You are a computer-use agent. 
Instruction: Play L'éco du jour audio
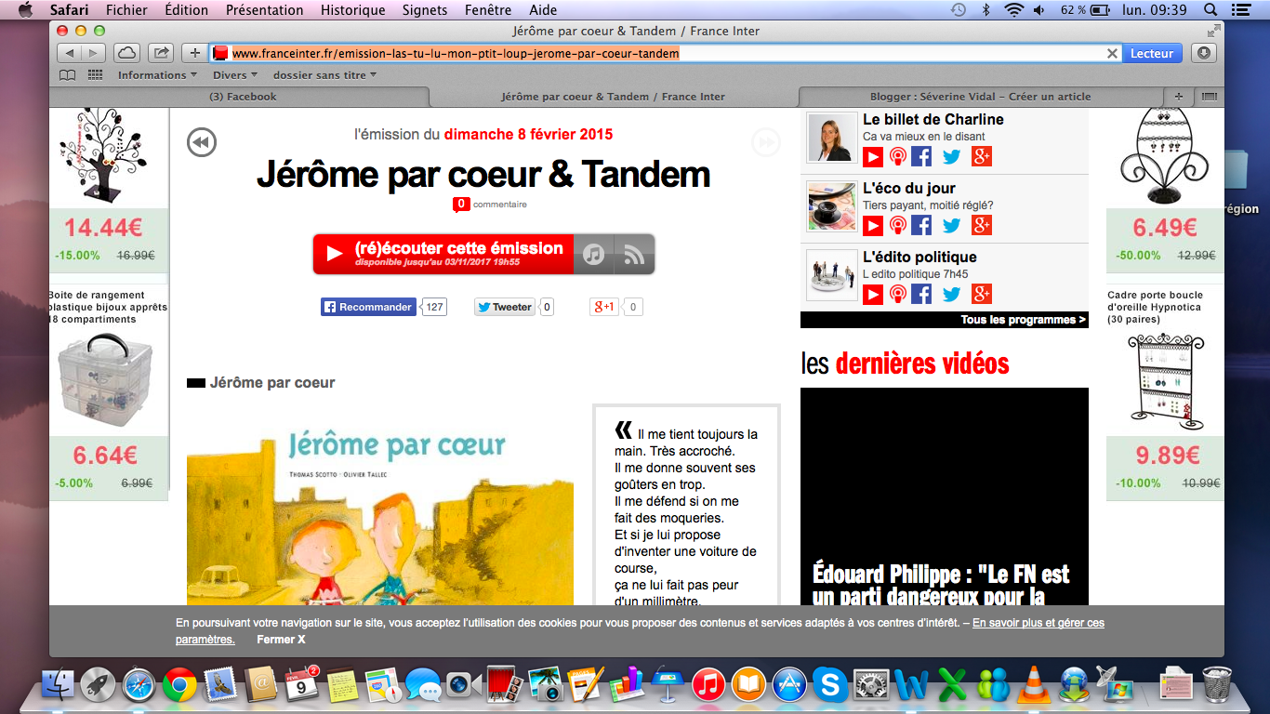[873, 225]
